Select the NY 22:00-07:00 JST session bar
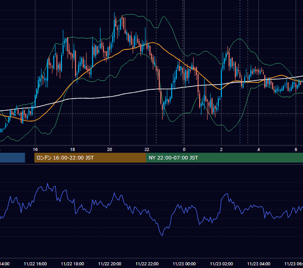 (224, 158)
